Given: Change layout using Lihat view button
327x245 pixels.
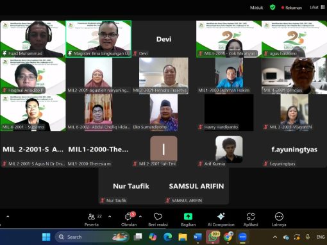Looking at the screenshot, I should [317, 8].
